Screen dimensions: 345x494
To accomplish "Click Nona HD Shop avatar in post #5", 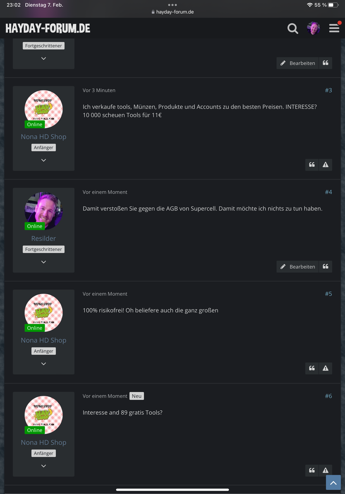I will tap(43, 313).
